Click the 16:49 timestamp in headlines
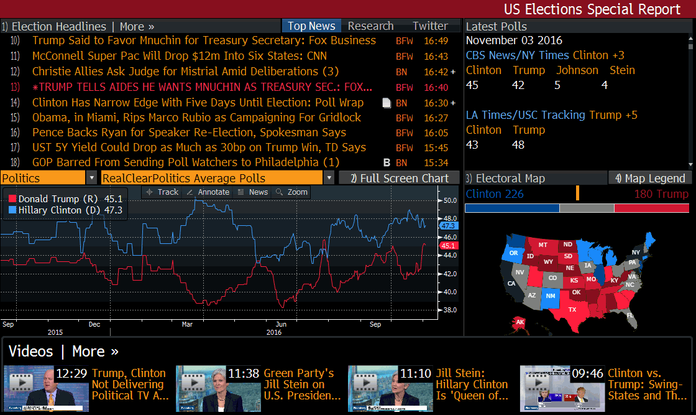The width and height of the screenshot is (696, 415). [436, 41]
